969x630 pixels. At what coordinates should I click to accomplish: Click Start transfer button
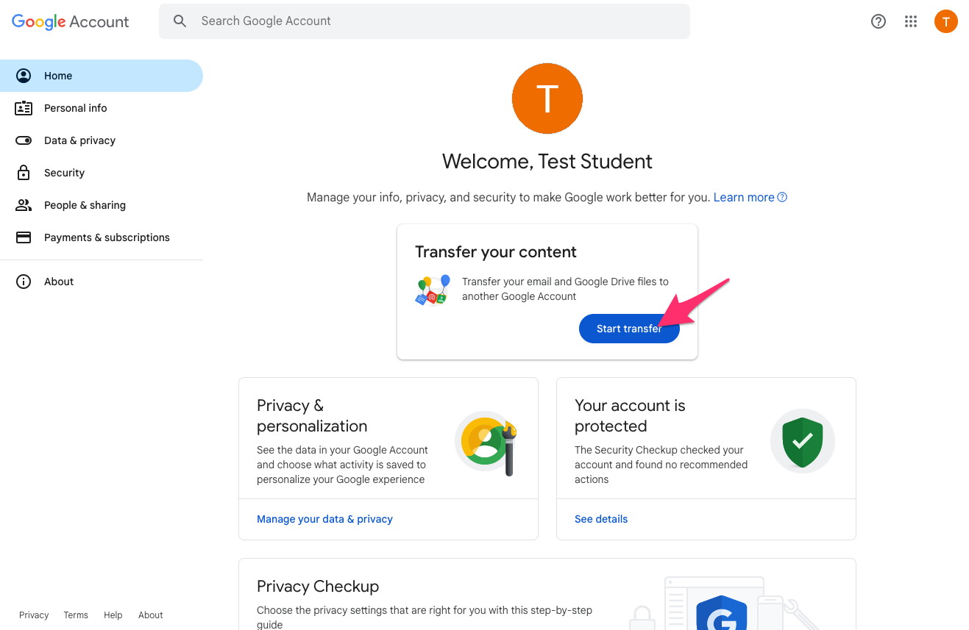pos(629,329)
